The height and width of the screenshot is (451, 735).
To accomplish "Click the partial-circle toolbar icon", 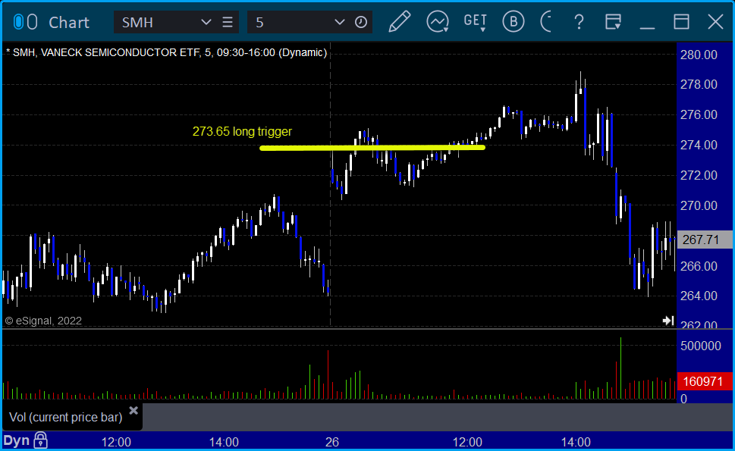I will coord(545,21).
